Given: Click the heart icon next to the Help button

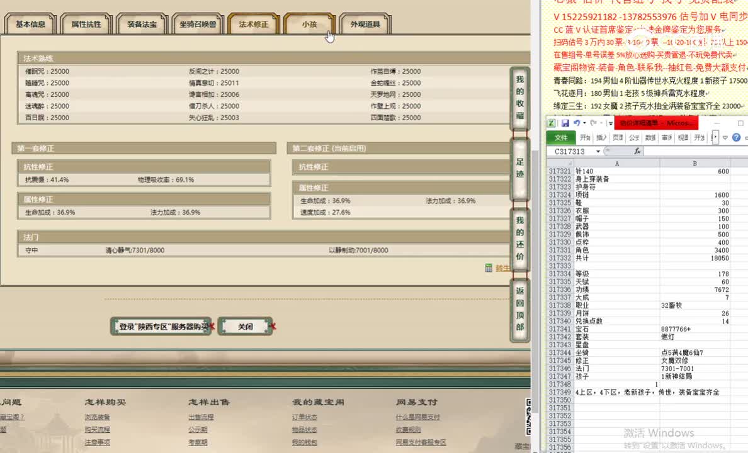Looking at the screenshot, I should pos(725,138).
